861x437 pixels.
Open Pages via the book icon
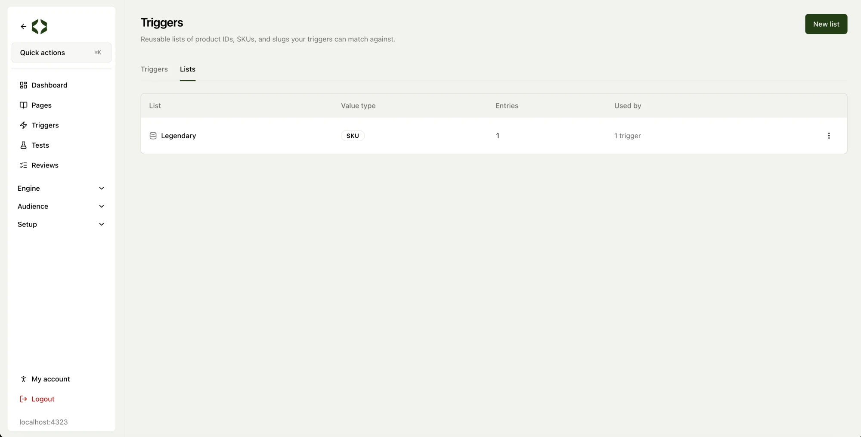pyautogui.click(x=23, y=105)
